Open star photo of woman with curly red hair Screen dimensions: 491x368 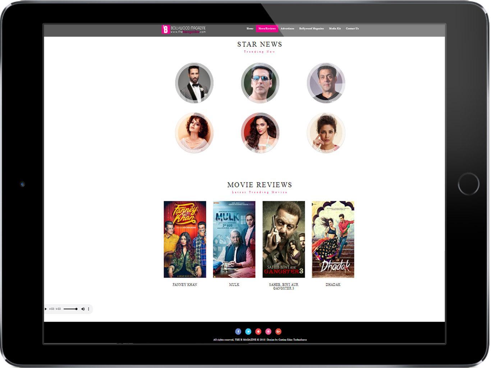194,133
